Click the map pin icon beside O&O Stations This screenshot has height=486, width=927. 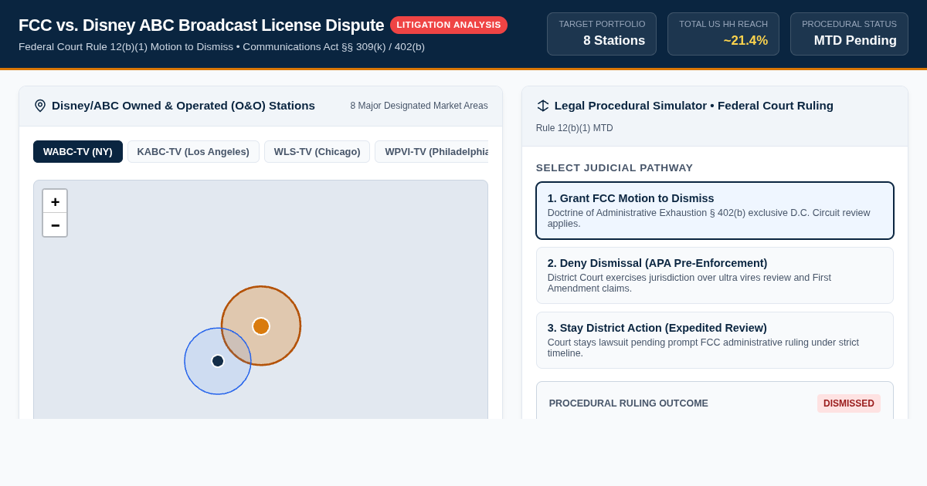40,106
